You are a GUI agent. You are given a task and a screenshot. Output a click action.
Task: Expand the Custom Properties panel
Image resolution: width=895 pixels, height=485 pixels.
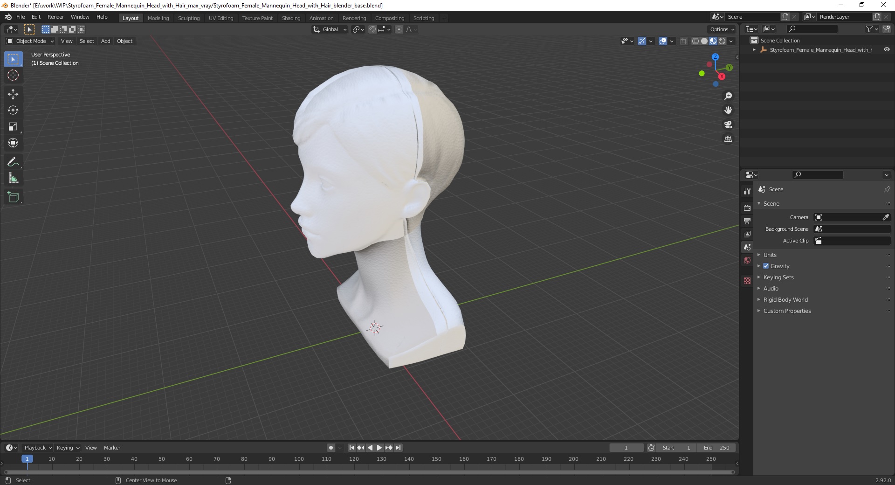coord(787,311)
